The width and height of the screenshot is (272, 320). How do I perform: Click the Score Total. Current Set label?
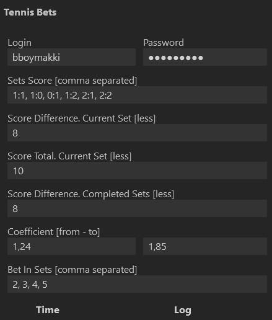click(69, 156)
